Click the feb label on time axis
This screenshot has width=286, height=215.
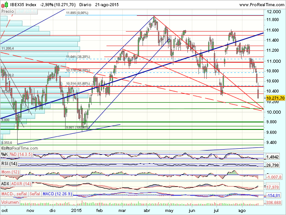pos(99,211)
